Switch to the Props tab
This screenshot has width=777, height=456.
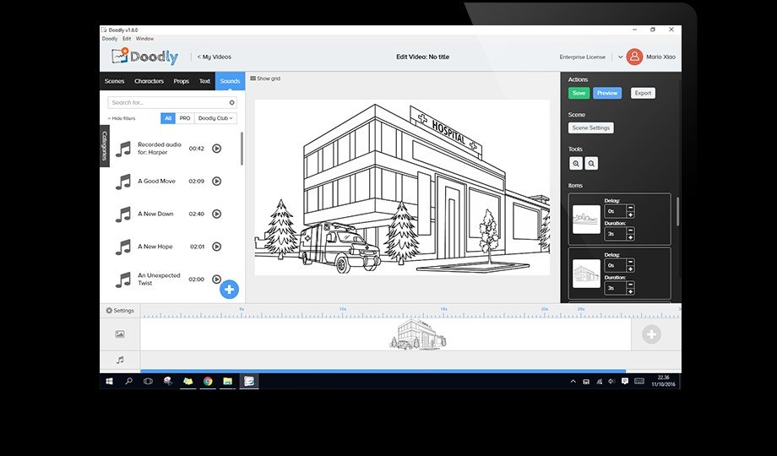[182, 81]
